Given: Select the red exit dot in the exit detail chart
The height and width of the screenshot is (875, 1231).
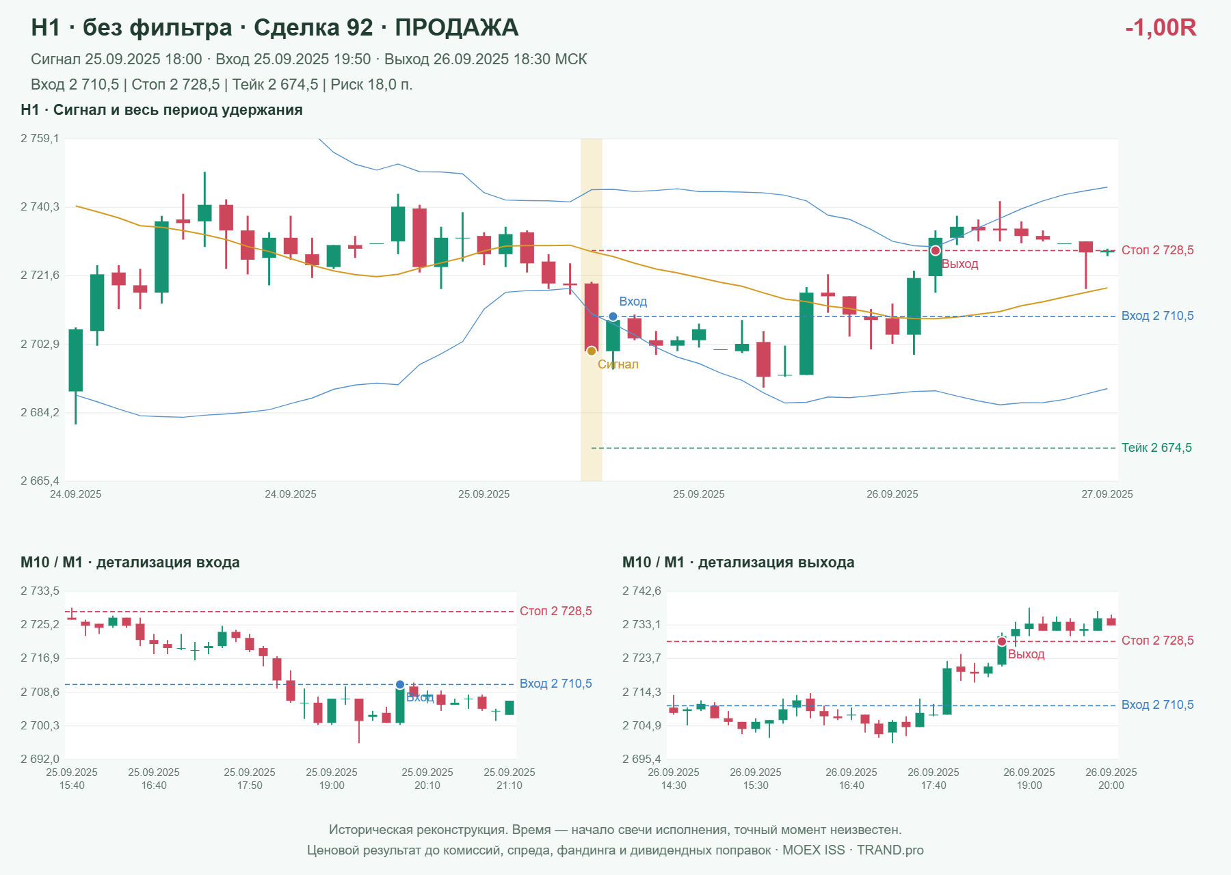Looking at the screenshot, I should 1002,641.
